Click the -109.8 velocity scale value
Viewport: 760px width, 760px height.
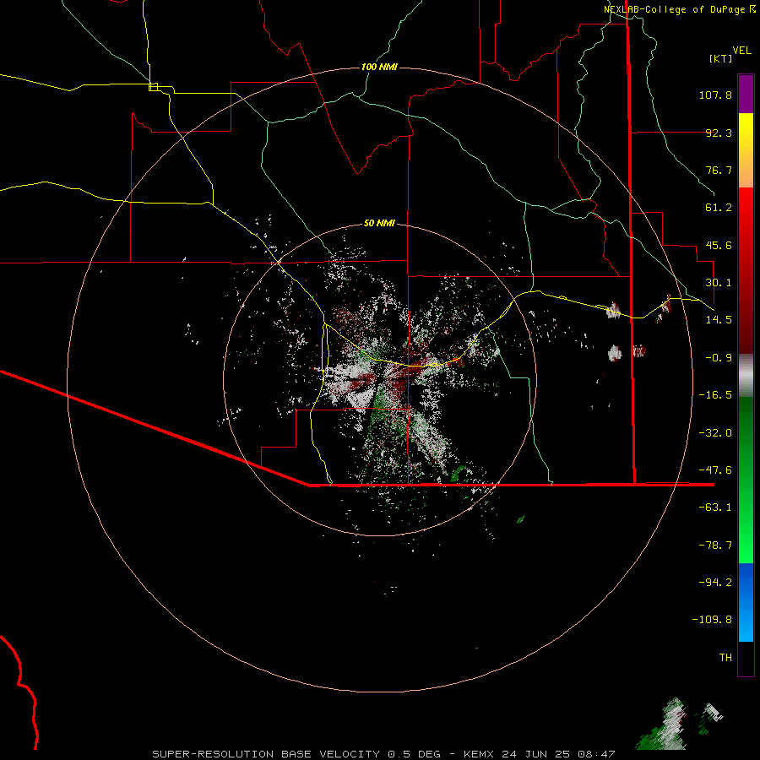(x=713, y=620)
